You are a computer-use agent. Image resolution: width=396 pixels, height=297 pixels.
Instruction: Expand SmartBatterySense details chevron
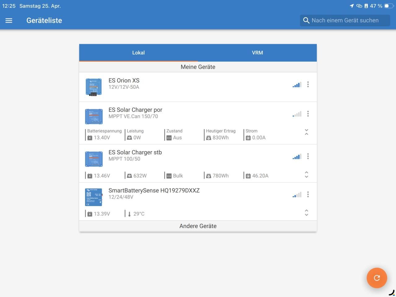pyautogui.click(x=306, y=213)
